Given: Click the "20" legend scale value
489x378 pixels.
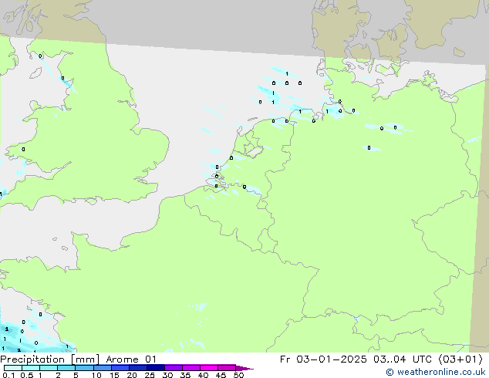Looking at the screenshot, I should 132,375.
